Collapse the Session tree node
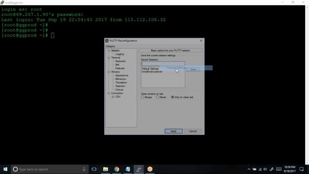 tap(109, 50)
